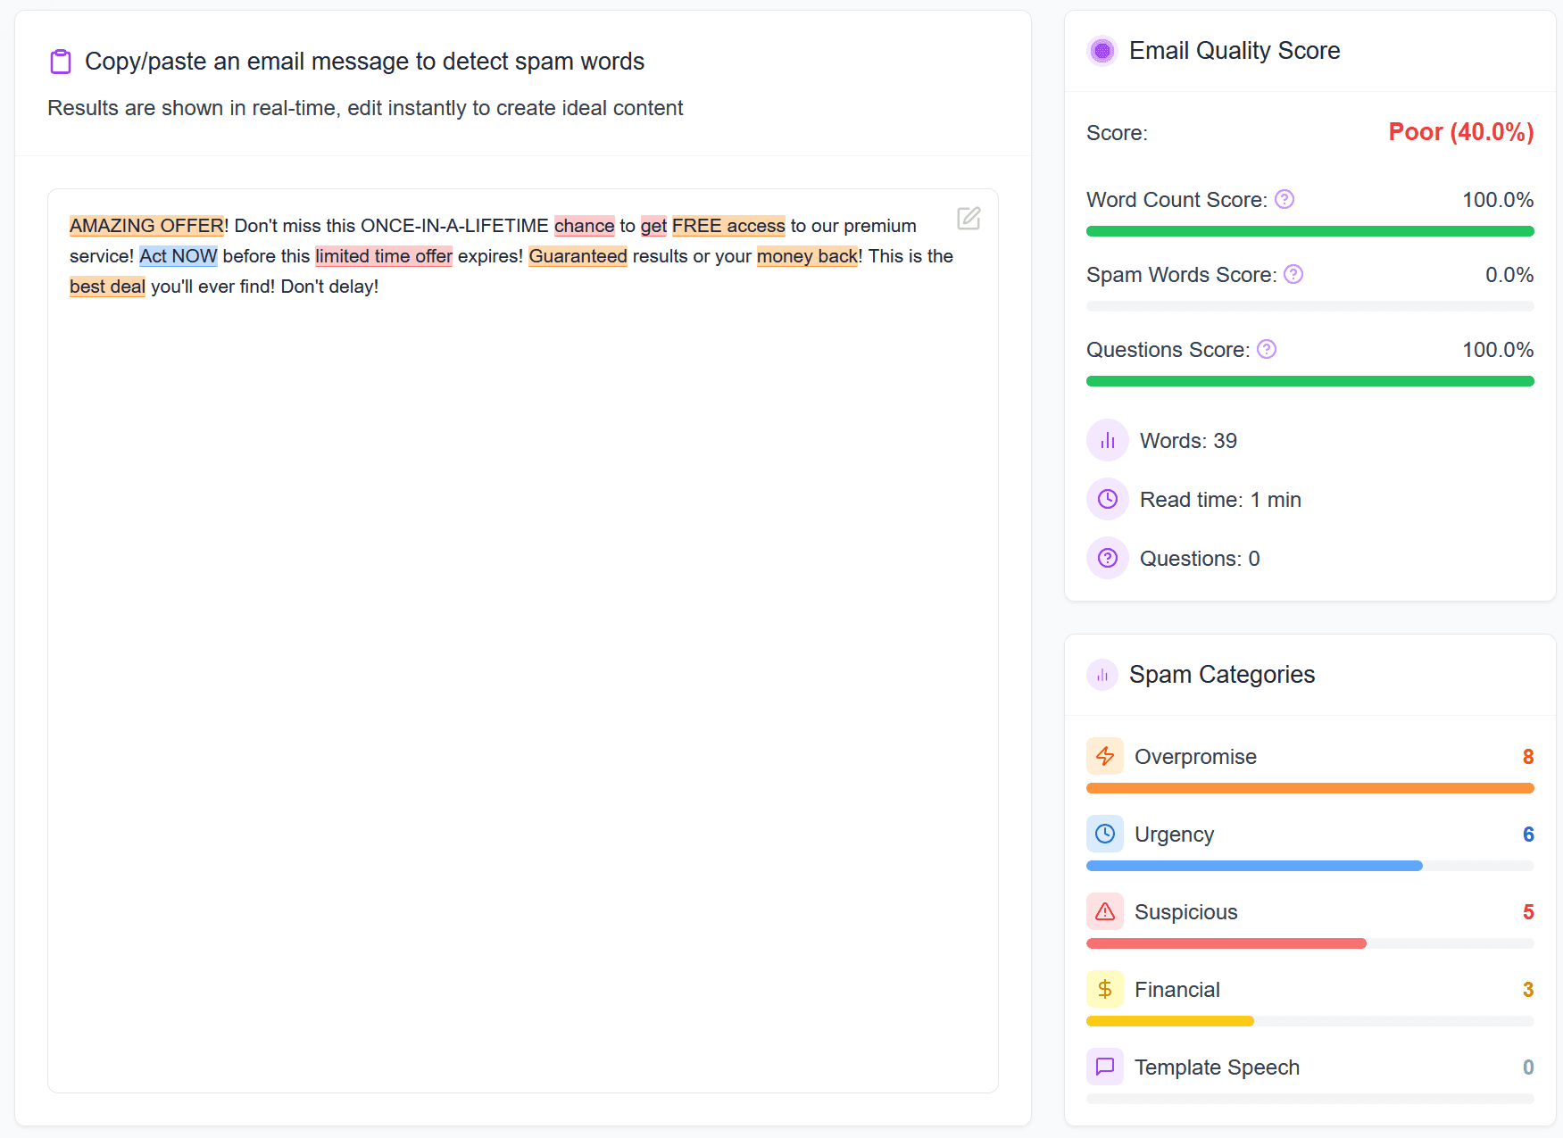
Task: Click the bar chart icon next to Words
Action: (x=1108, y=440)
